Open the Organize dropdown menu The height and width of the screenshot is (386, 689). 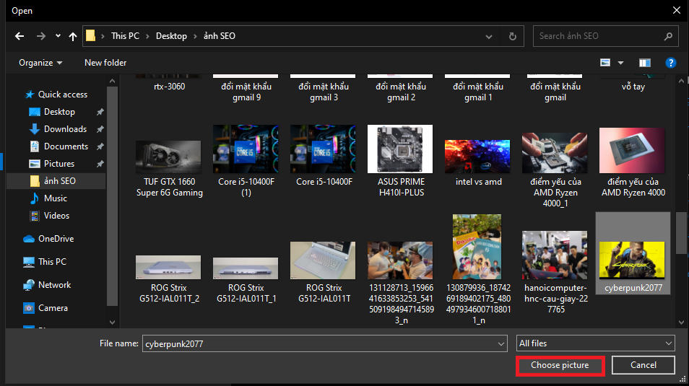pos(40,63)
